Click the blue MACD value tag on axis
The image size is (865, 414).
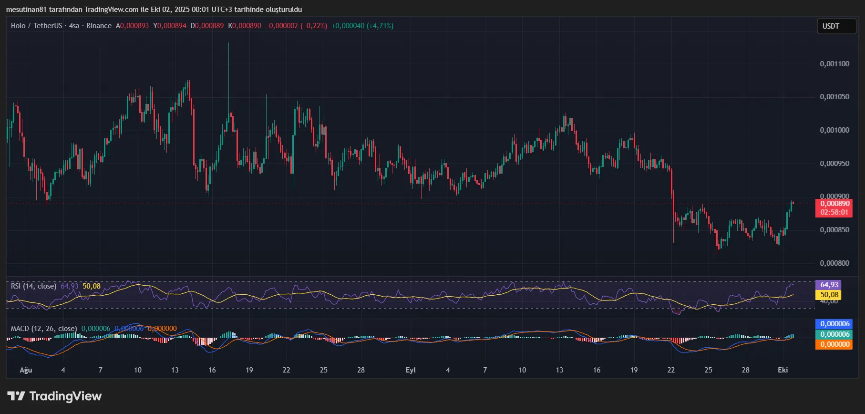click(x=834, y=324)
